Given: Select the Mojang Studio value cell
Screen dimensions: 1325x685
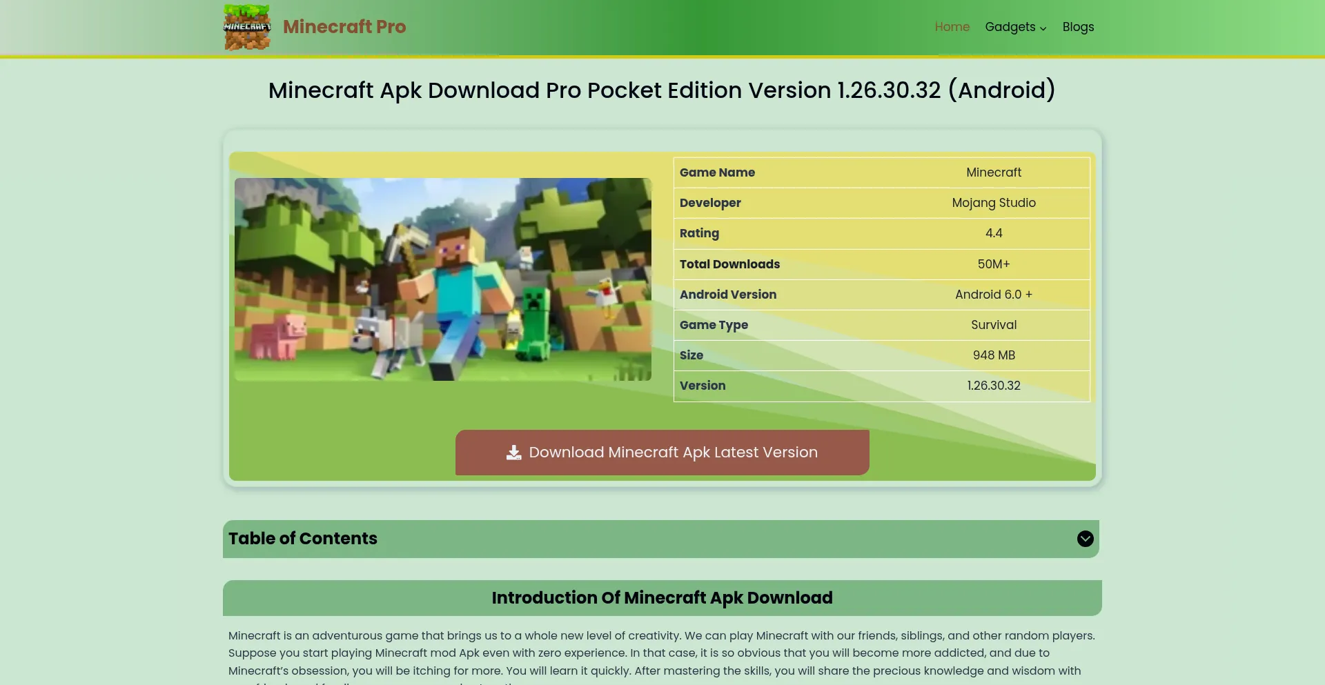Looking at the screenshot, I should click(994, 203).
